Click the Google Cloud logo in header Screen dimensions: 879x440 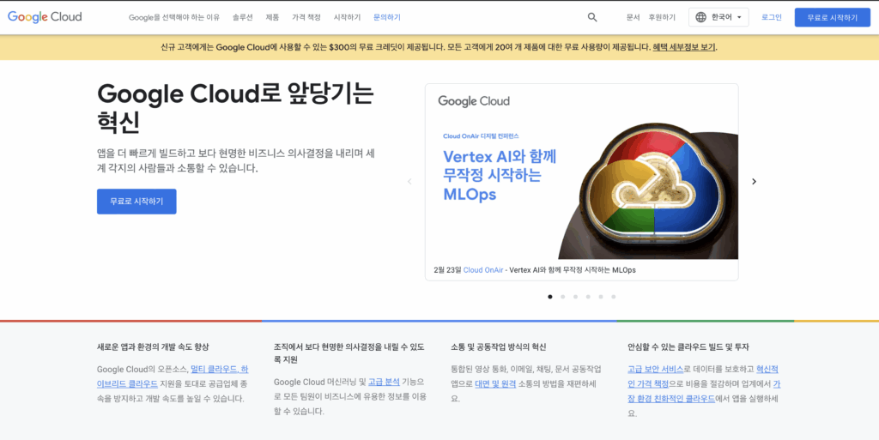(45, 17)
